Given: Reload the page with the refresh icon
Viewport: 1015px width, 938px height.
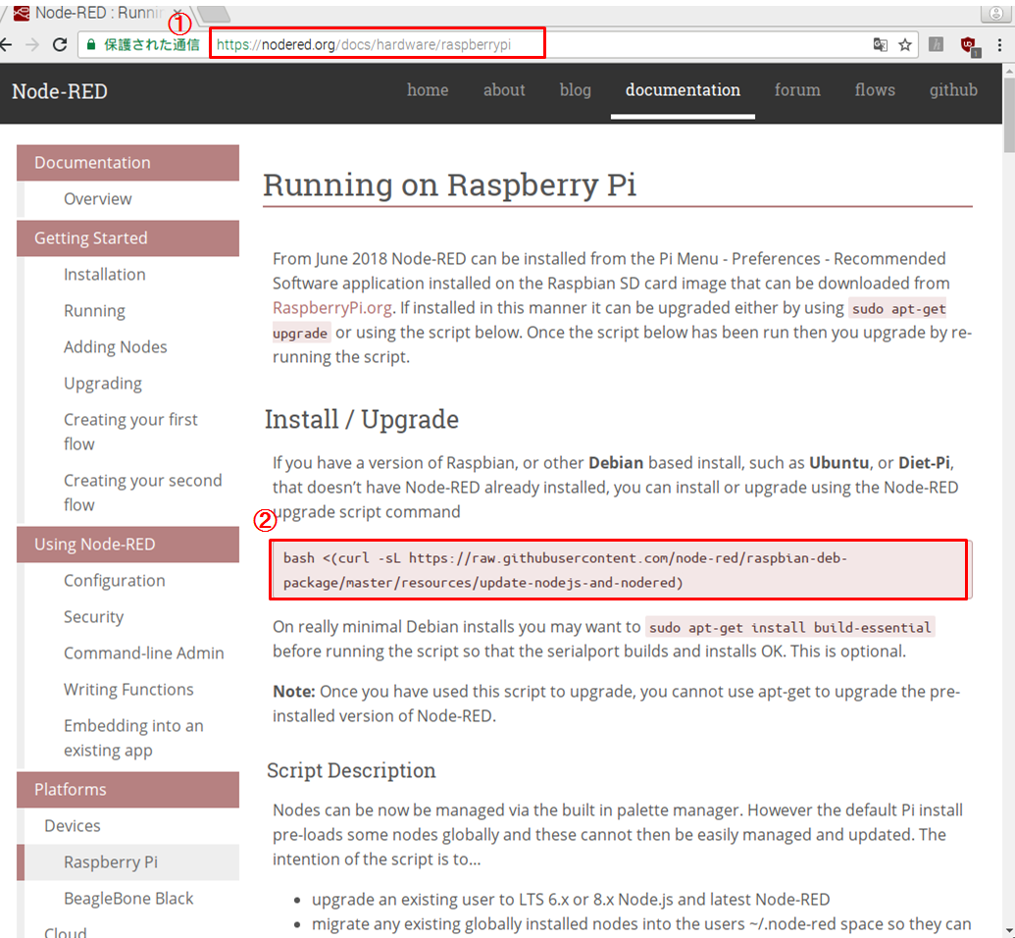Looking at the screenshot, I should (60, 44).
